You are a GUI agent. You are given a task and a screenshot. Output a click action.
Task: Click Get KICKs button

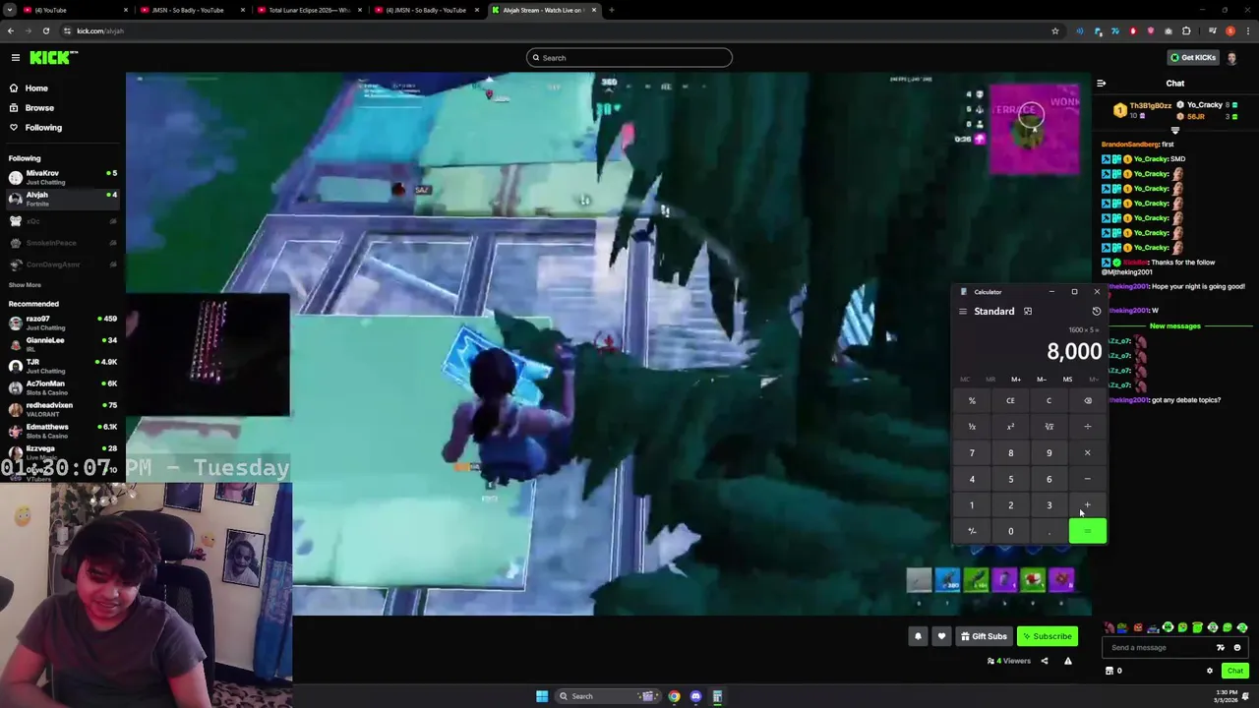click(x=1192, y=58)
